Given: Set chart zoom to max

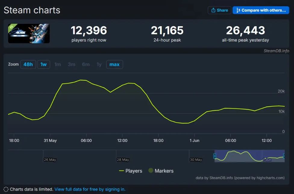Looking at the screenshot, I should 114,64.
